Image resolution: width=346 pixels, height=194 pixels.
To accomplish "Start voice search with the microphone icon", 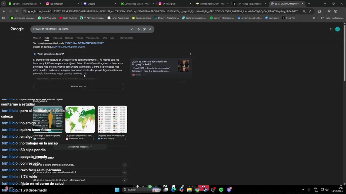I will click(139, 29).
